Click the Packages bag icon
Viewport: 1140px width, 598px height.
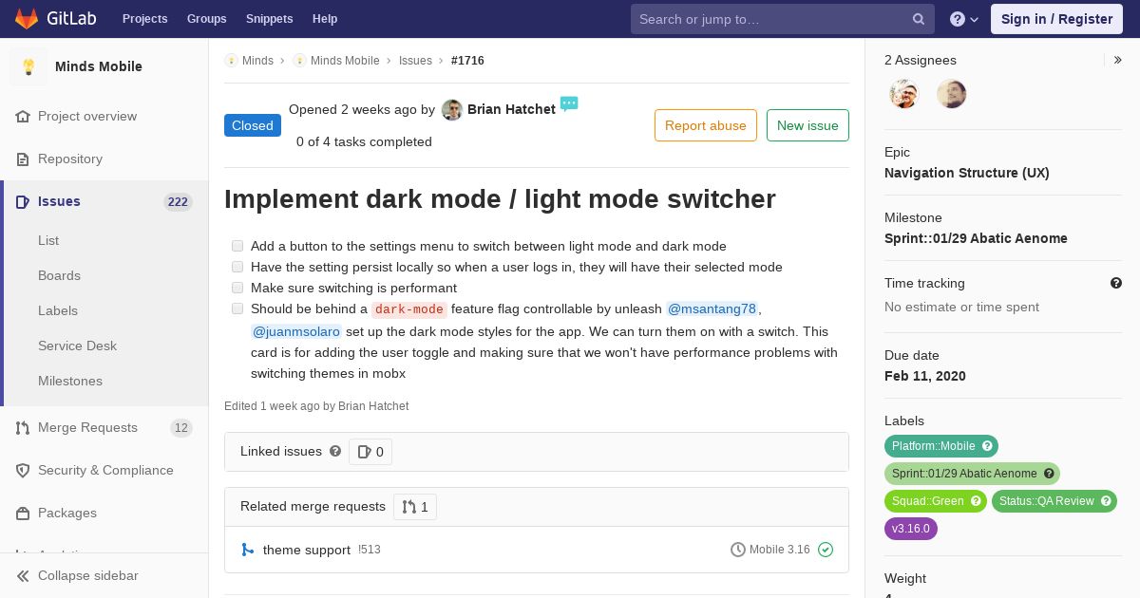(23, 514)
